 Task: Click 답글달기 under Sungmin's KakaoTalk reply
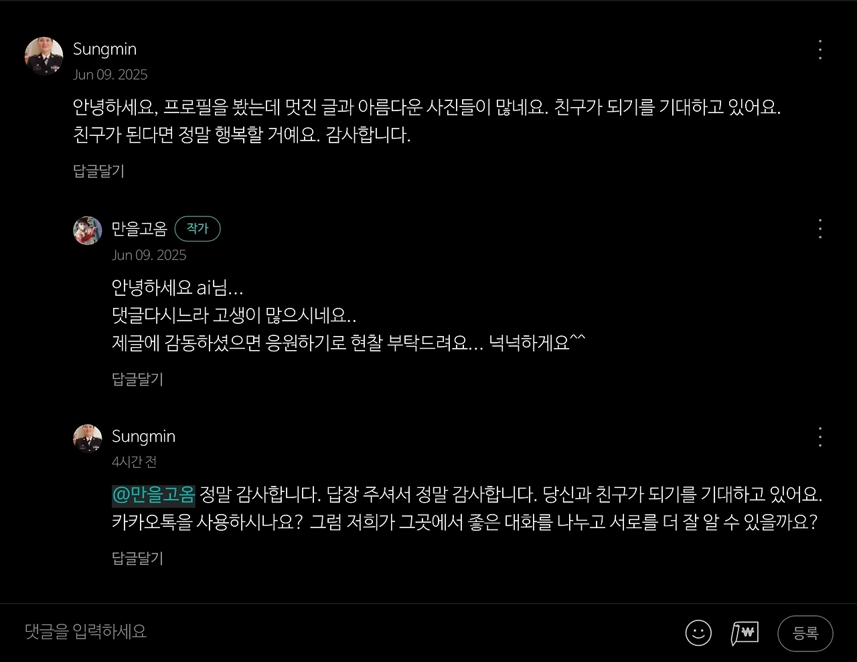(138, 558)
